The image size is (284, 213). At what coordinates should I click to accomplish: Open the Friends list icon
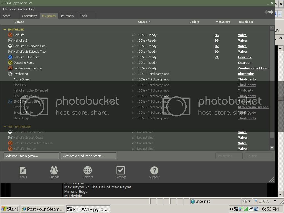[54, 170]
